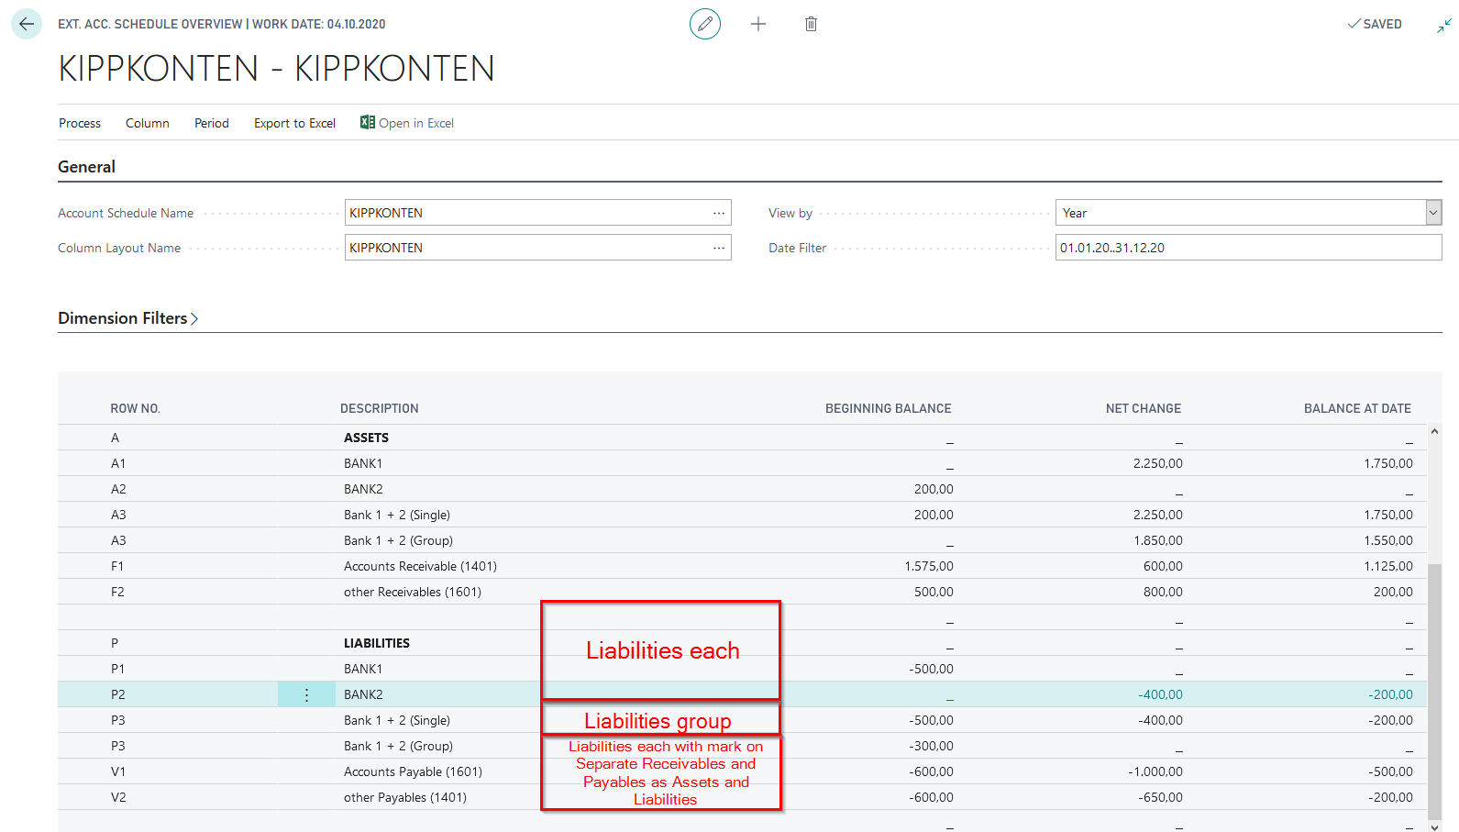Click the ellipsis in Account Schedule Name field
1459x832 pixels.
[x=718, y=213]
